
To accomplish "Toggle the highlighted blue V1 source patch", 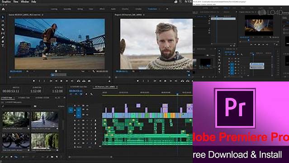I will pyautogui.click(x=71, y=110).
